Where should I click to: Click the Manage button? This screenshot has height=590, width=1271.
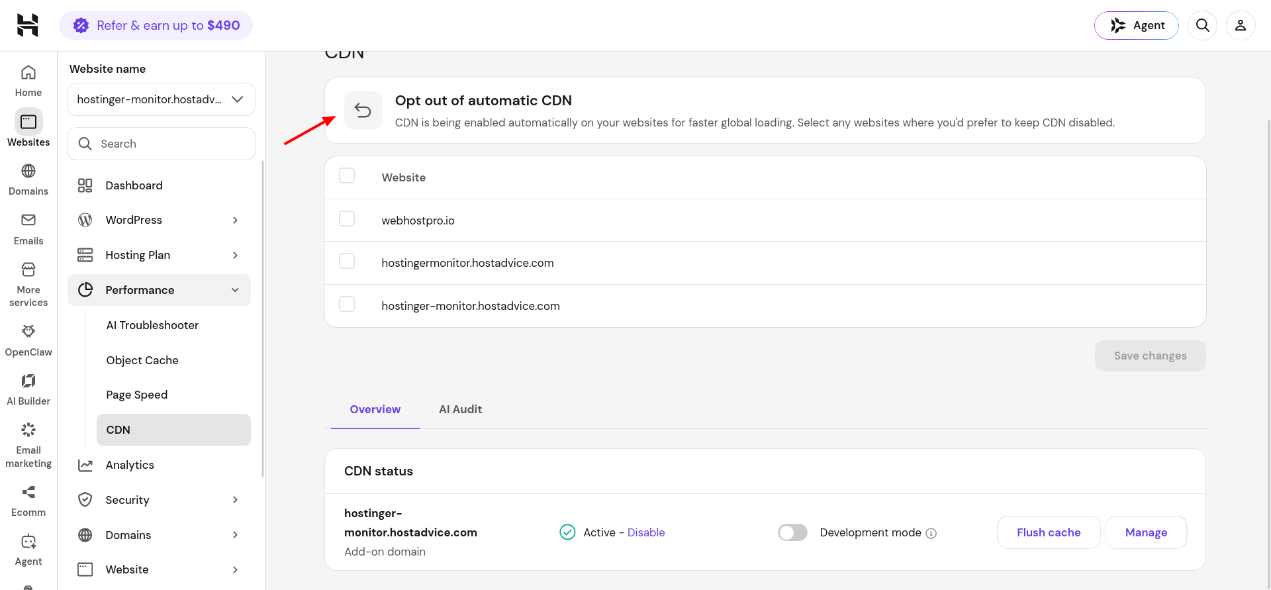click(x=1146, y=532)
